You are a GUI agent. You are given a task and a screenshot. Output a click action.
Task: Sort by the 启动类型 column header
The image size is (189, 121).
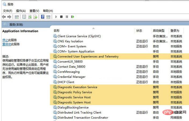tap(159, 31)
